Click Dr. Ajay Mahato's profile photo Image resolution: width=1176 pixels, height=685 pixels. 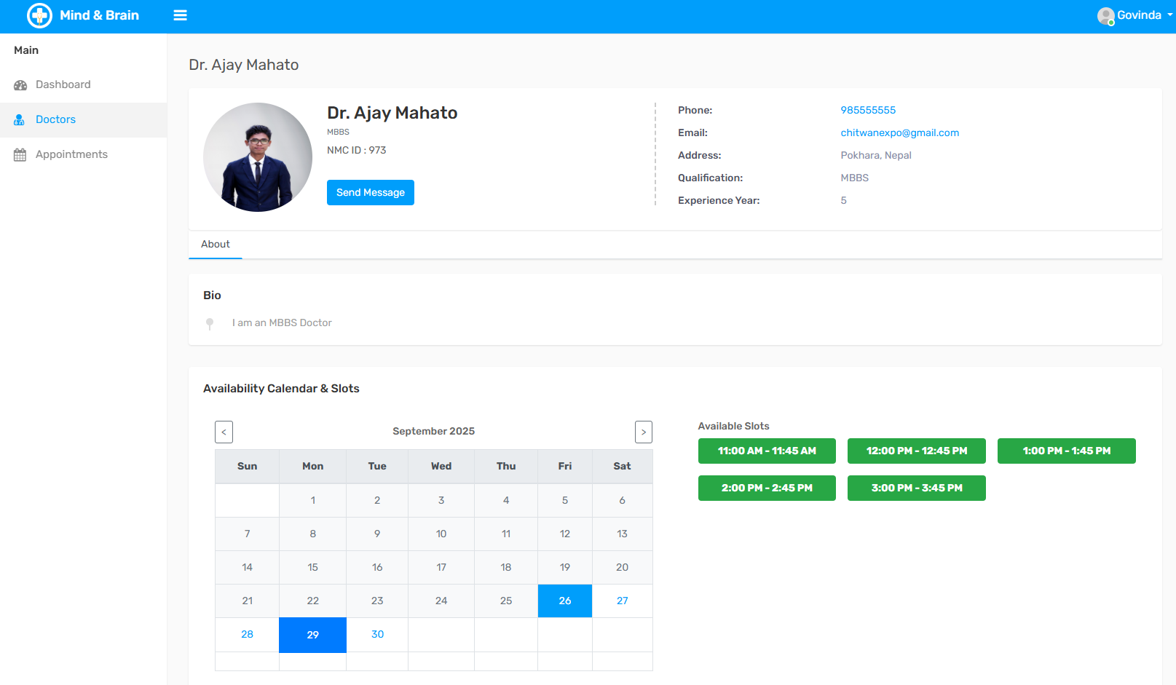[258, 157]
